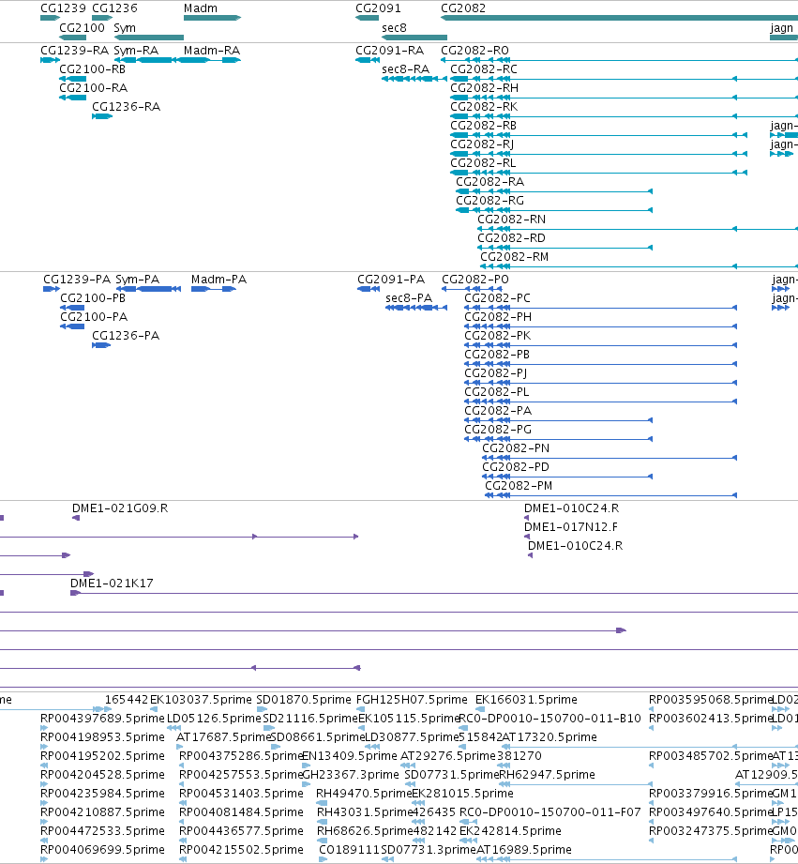This screenshot has width=798, height=864.
Task: Click protein CG2082-PK
Action: tap(497, 336)
